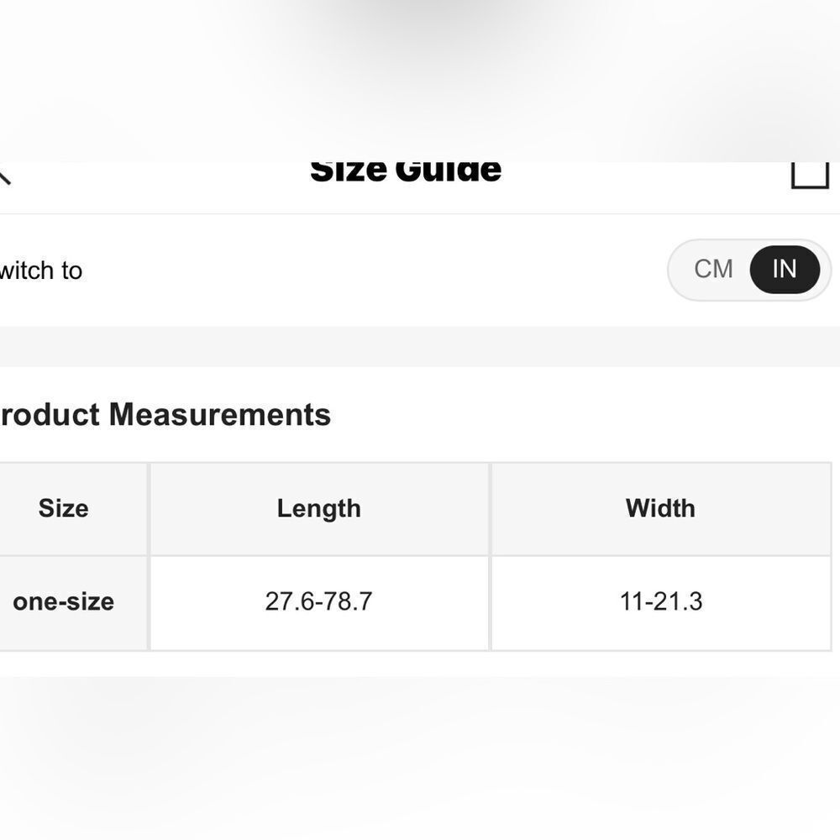Click empty space between Switch to and CM
Viewport: 840px width, 840px height.
375,270
